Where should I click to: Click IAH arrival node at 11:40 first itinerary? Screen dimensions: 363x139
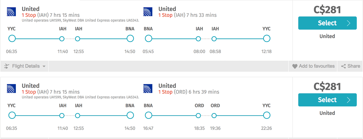(x=62, y=39)
